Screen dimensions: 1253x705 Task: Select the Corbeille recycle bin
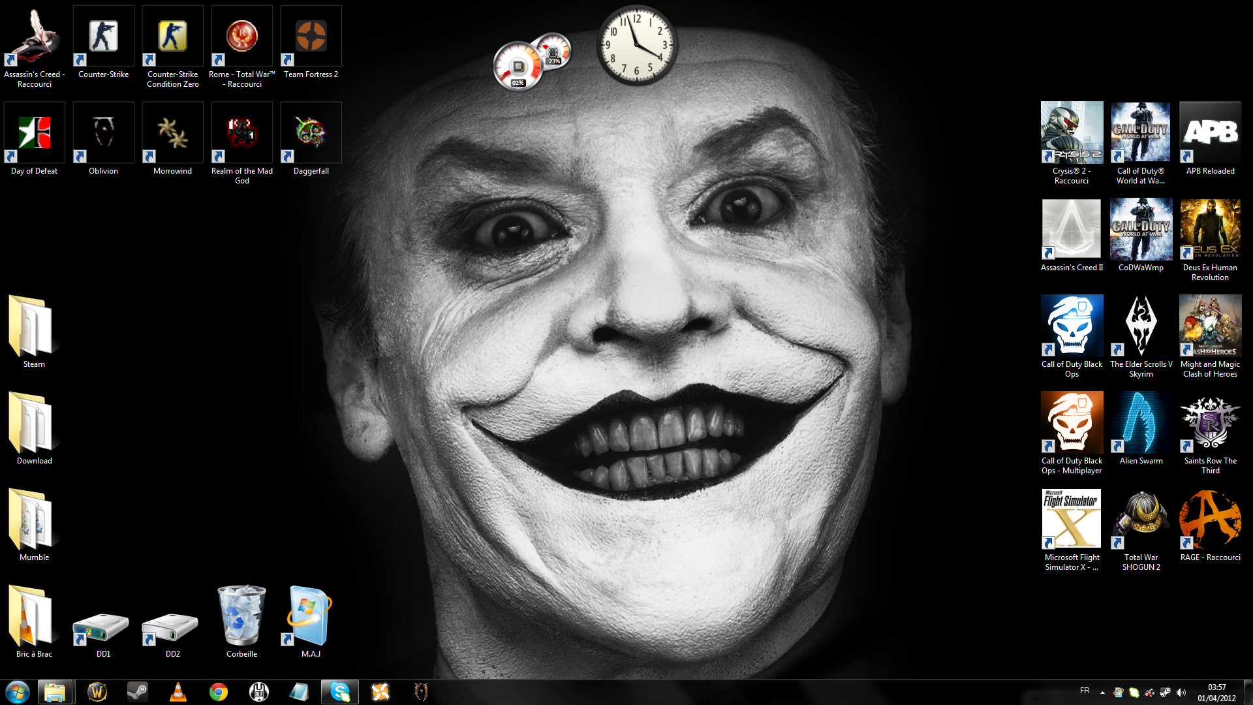coord(241,621)
